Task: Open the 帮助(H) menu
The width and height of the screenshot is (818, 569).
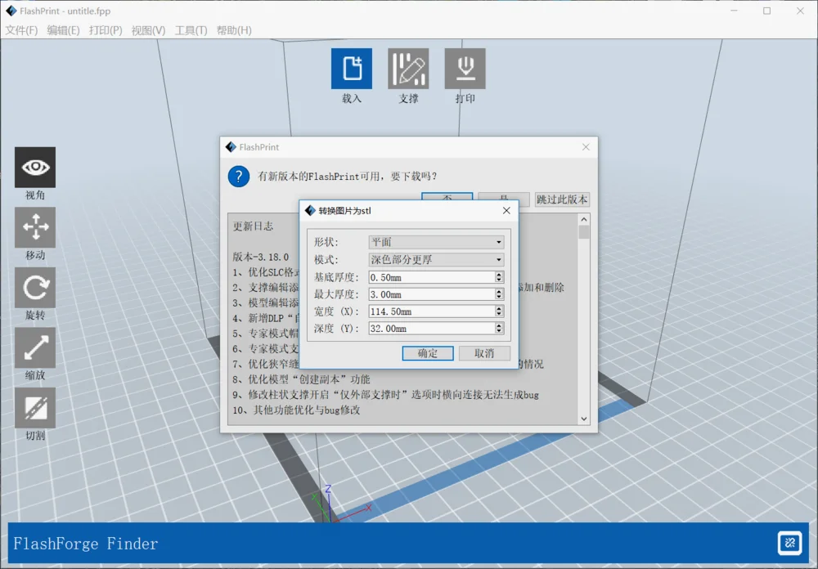Action: (234, 30)
